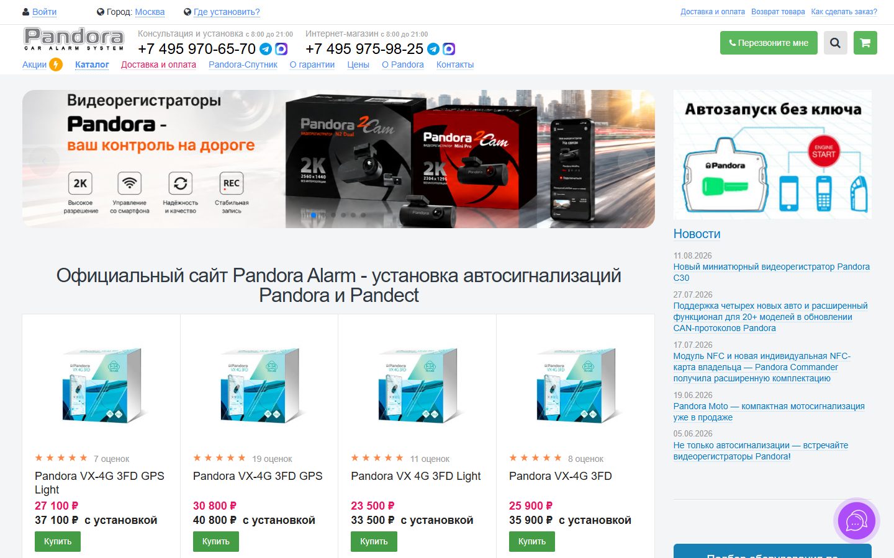
Task: Click the orange lightning icon beside Акции
Action: click(x=56, y=64)
